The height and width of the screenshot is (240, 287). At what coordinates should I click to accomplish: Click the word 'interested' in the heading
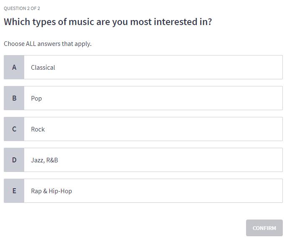pyautogui.click(x=175, y=22)
